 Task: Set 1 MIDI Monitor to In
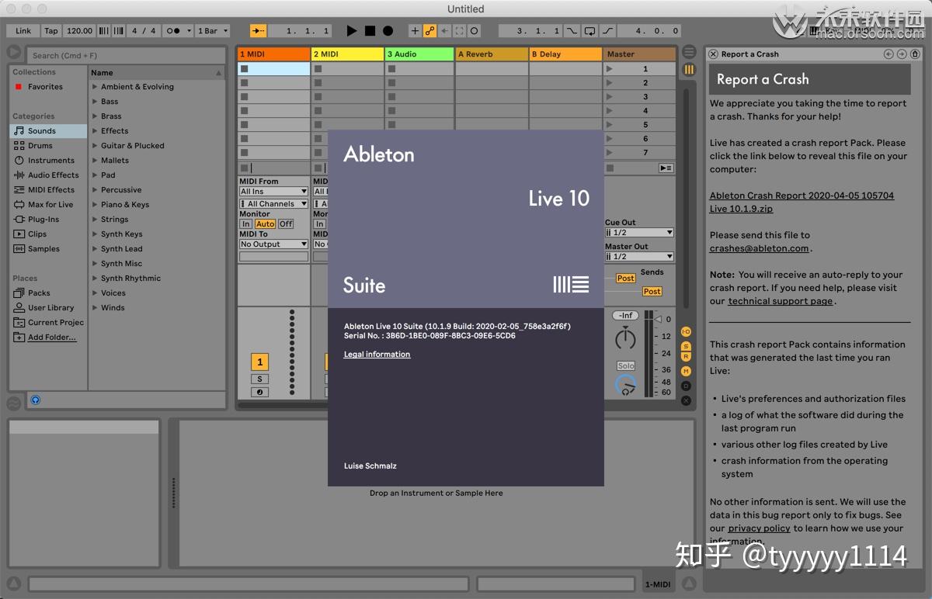coord(246,223)
